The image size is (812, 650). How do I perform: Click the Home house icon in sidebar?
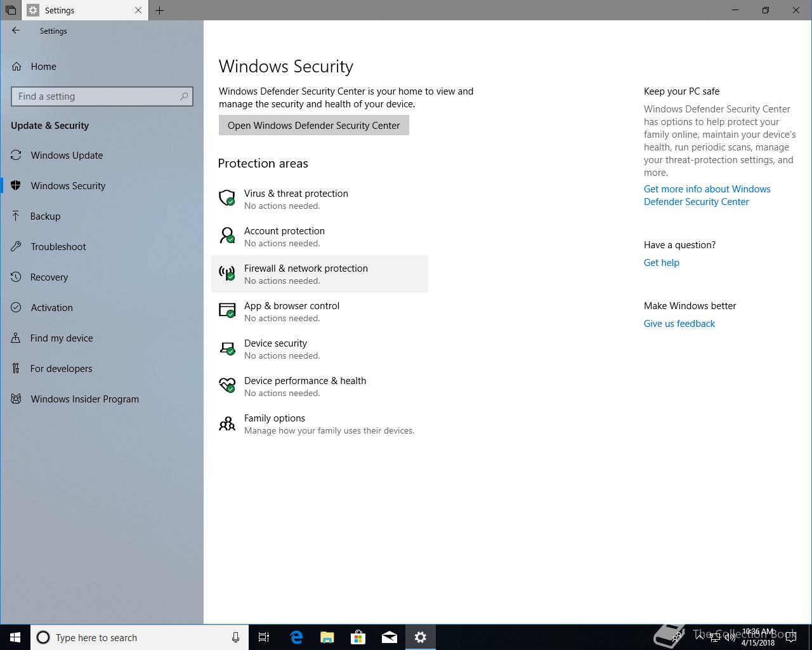16,66
